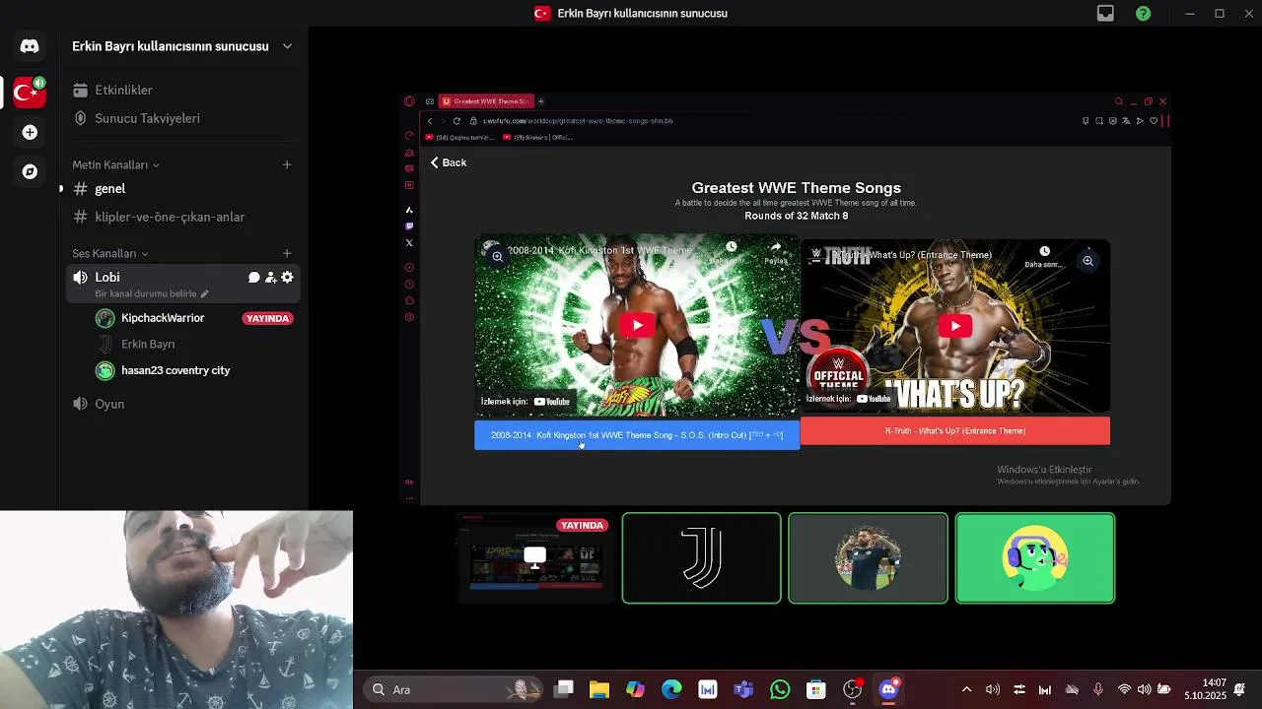Click zoom magnifier on Kofi Kingston video
The width and height of the screenshot is (1262, 709).
(x=497, y=256)
